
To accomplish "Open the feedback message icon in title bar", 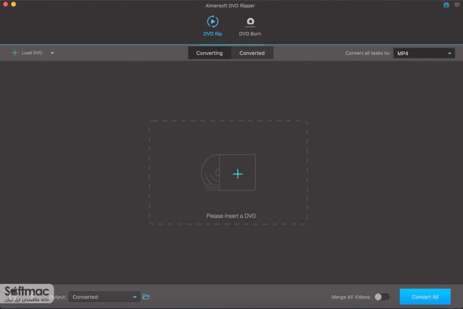I will pyautogui.click(x=457, y=5).
